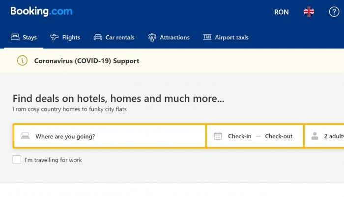Click the car icon for rentals
Image resolution: width=344 pixels, height=197 pixels.
(98, 37)
